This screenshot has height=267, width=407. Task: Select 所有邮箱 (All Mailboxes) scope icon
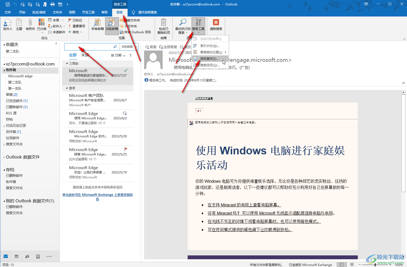point(97,25)
